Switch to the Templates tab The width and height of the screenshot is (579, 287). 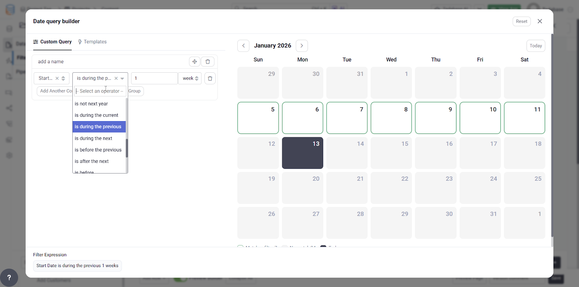93,42
